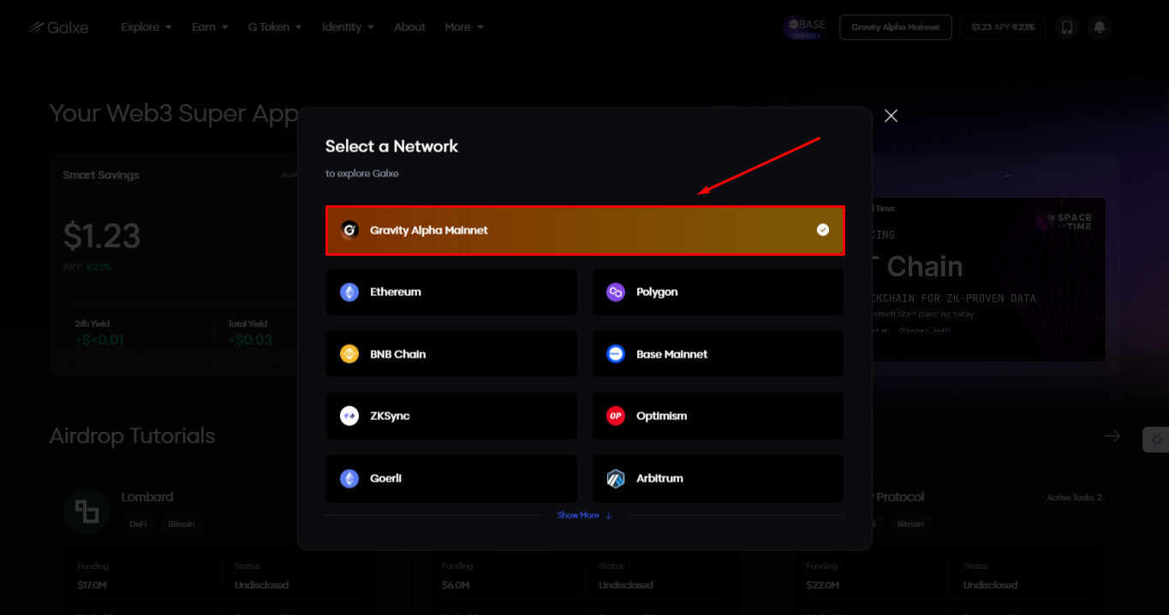Expand the network list with Show More
Image resolution: width=1169 pixels, height=615 pixels.
585,515
